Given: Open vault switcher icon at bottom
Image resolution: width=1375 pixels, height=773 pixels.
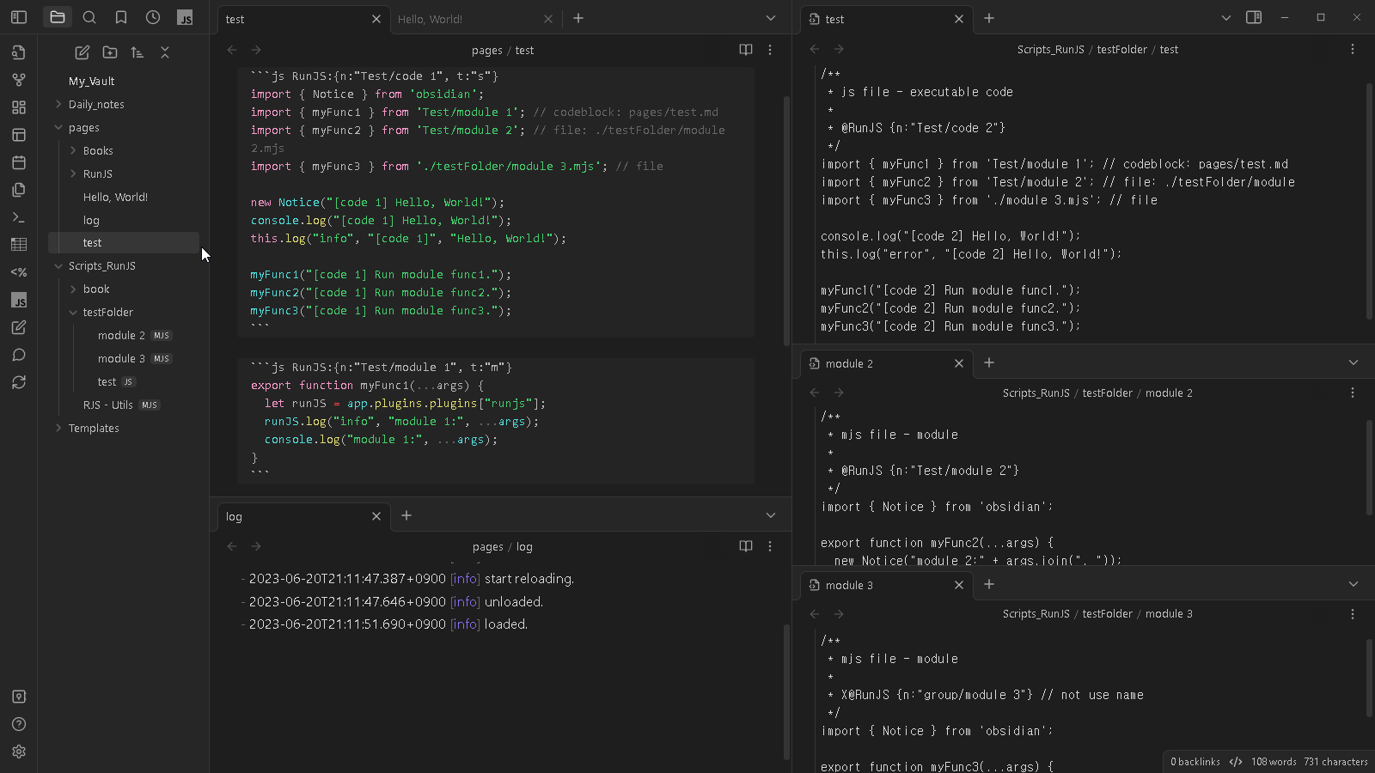Looking at the screenshot, I should pos(19,697).
